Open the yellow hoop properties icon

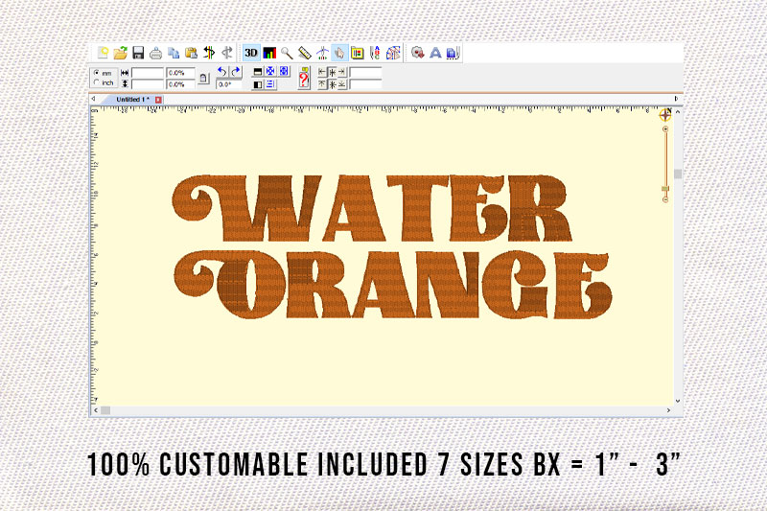(x=357, y=53)
